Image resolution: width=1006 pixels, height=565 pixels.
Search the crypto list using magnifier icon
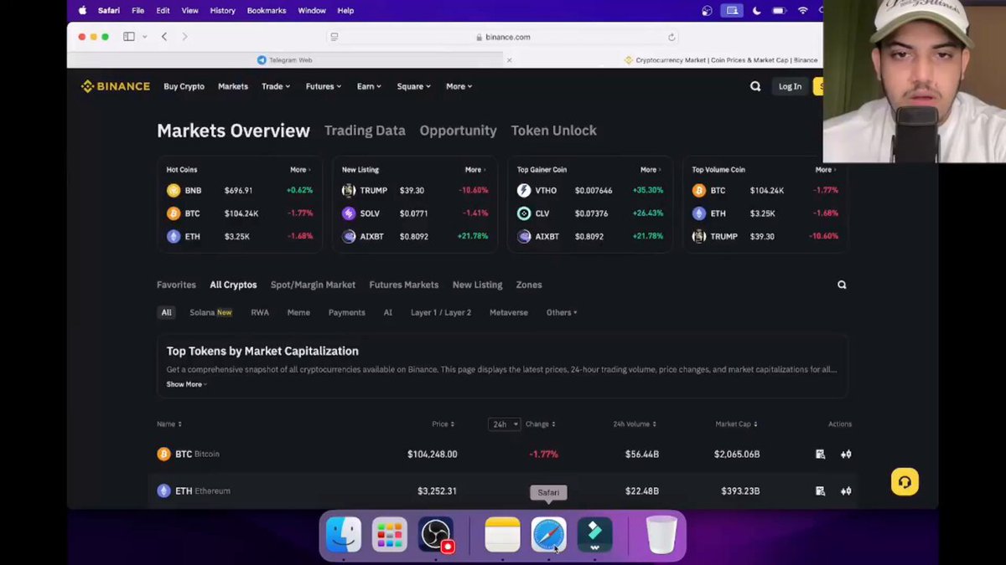(x=842, y=285)
